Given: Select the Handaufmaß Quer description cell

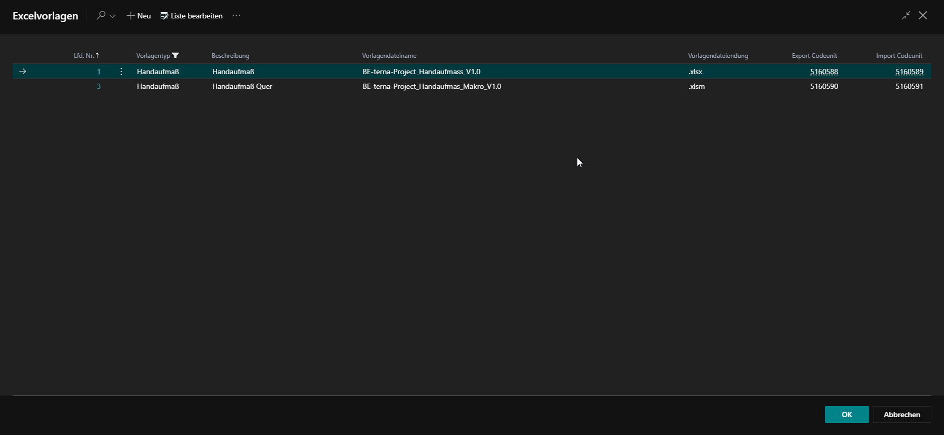Looking at the screenshot, I should [x=242, y=86].
